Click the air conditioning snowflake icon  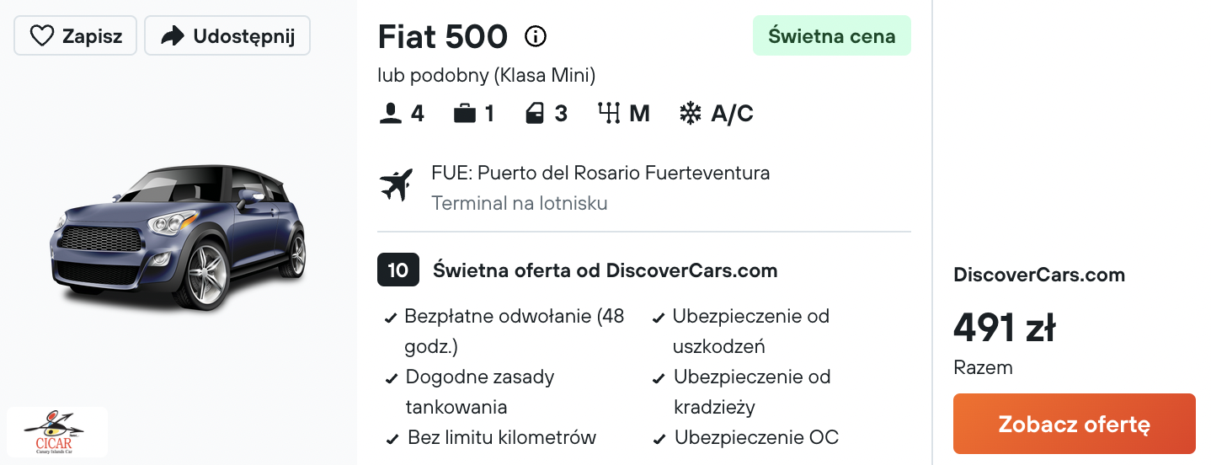pos(691,114)
